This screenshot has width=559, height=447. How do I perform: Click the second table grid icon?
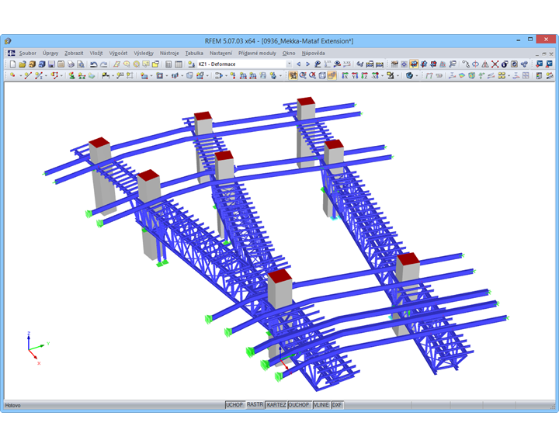click(179, 64)
